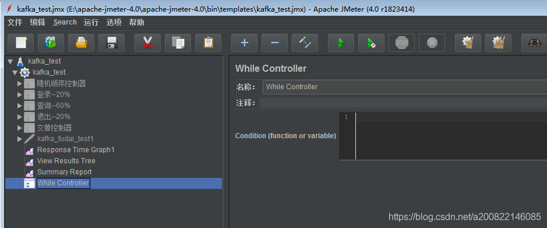Select the kafka_test thread group label
The height and width of the screenshot is (228, 547).
[49, 72]
